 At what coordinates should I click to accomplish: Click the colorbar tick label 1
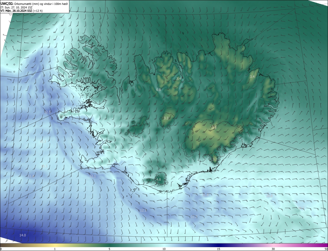[x=55, y=249]
